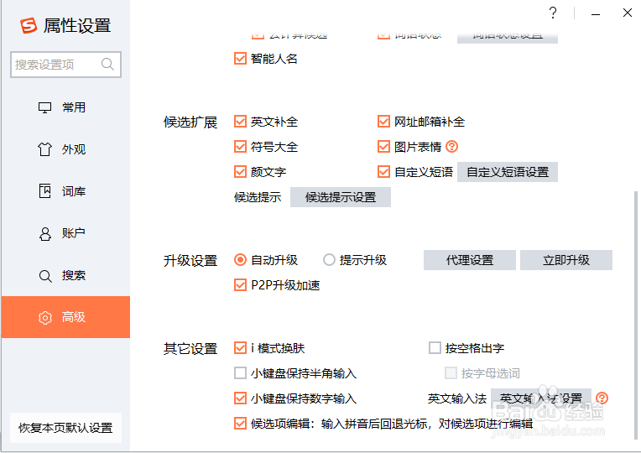The height and width of the screenshot is (453, 641).
Task: Click the 高级 gear icon
Action: click(x=45, y=318)
